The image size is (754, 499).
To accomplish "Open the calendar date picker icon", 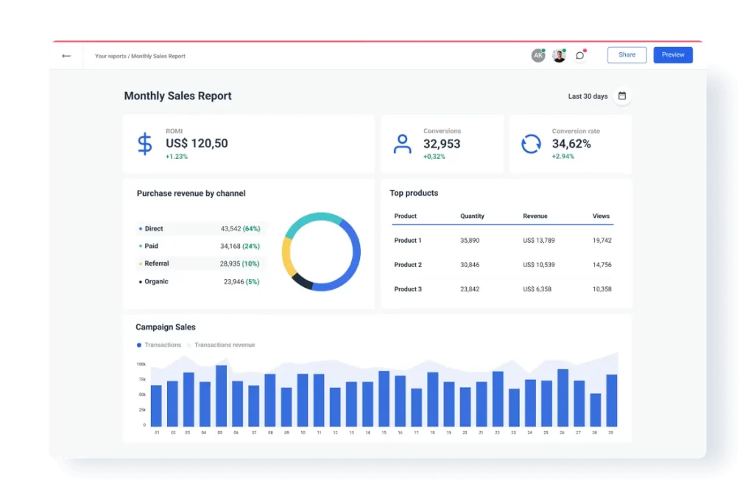I will tap(622, 96).
